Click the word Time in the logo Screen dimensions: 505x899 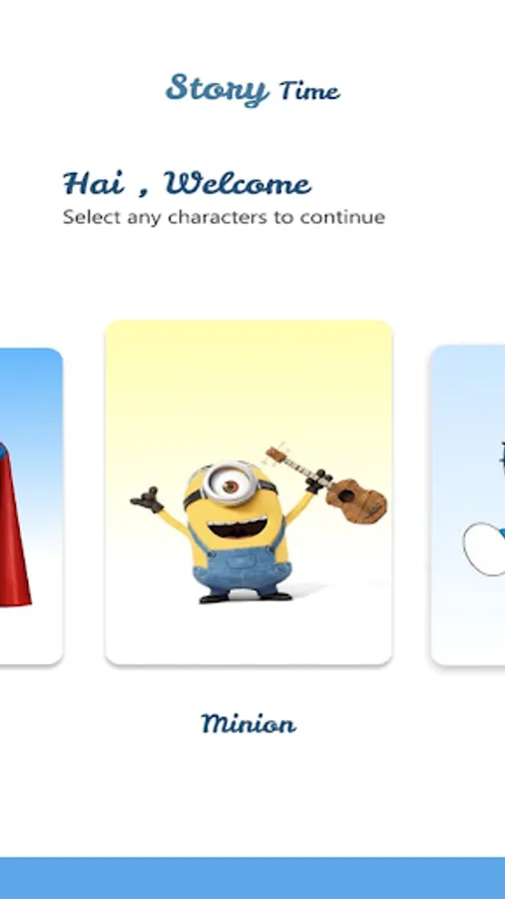[309, 91]
